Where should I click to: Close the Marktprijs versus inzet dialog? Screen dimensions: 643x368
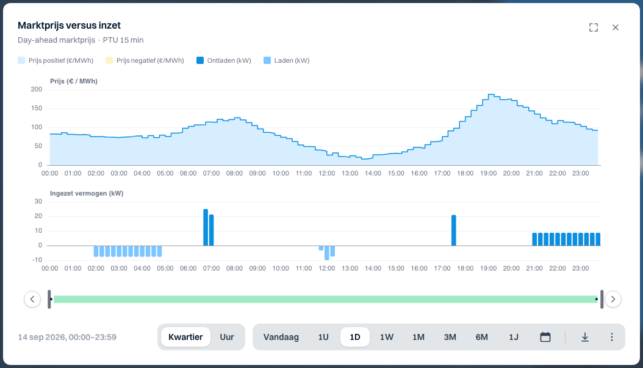[616, 27]
